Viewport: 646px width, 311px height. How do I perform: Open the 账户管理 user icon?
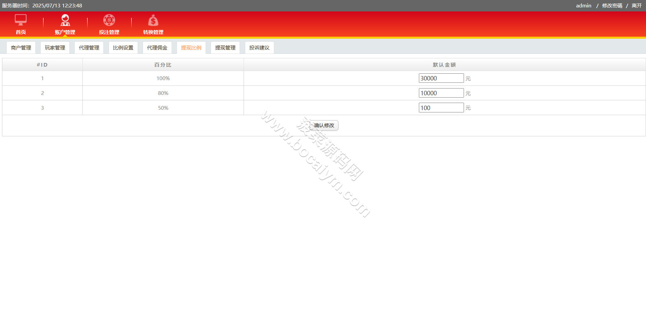[65, 20]
